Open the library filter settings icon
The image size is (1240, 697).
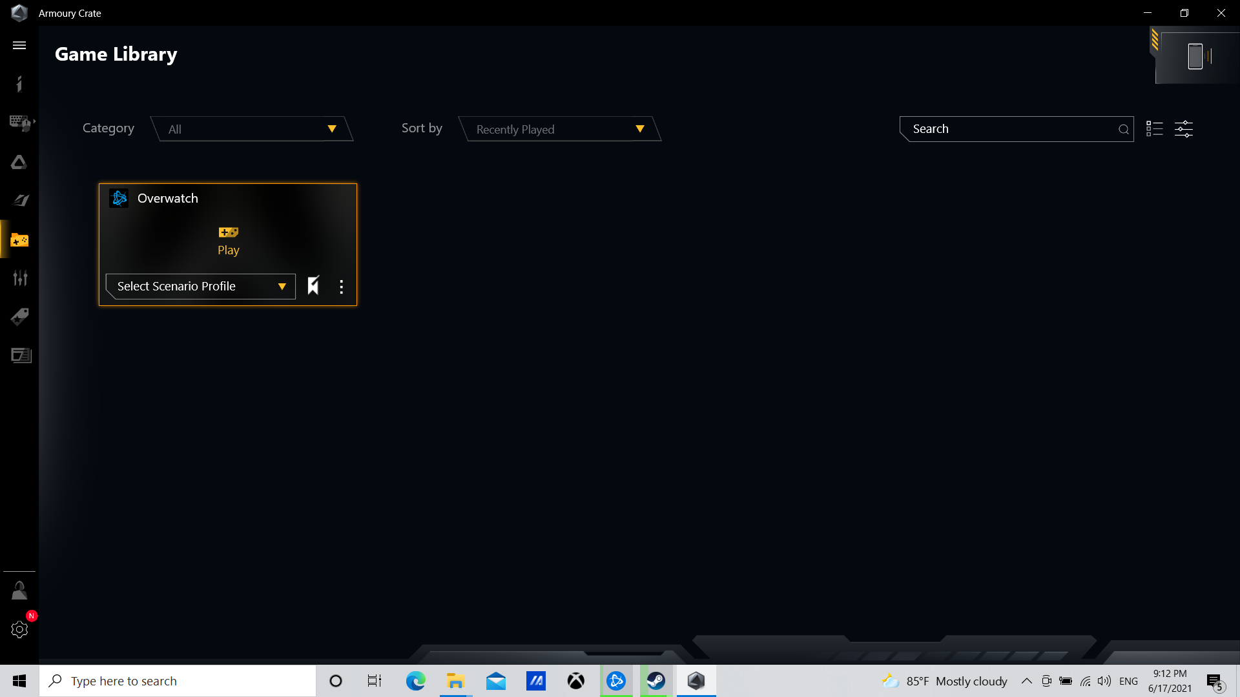point(1184,129)
